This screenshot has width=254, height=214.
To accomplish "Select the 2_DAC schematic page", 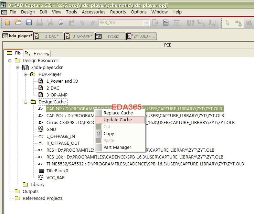I will (53, 88).
